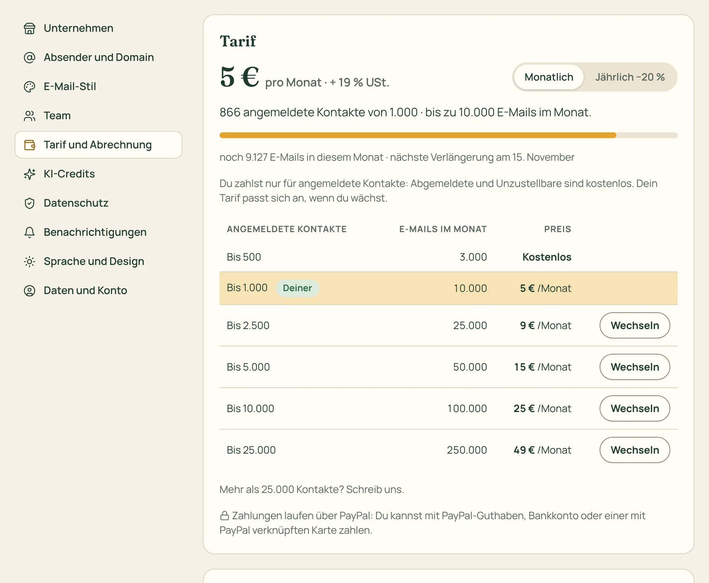Select Tarif und Abrechnung in sidebar
The image size is (709, 583).
(x=98, y=145)
